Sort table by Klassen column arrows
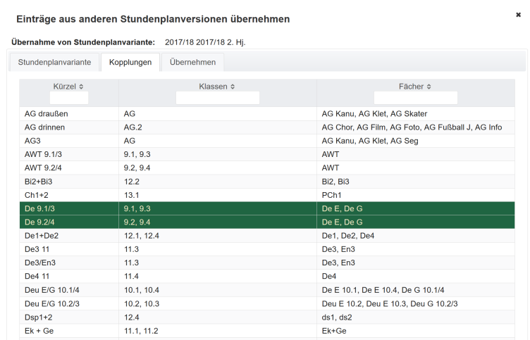The image size is (530, 340). click(233, 86)
